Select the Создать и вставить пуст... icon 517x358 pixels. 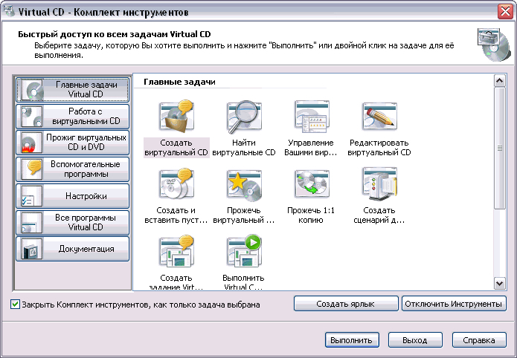176,183
